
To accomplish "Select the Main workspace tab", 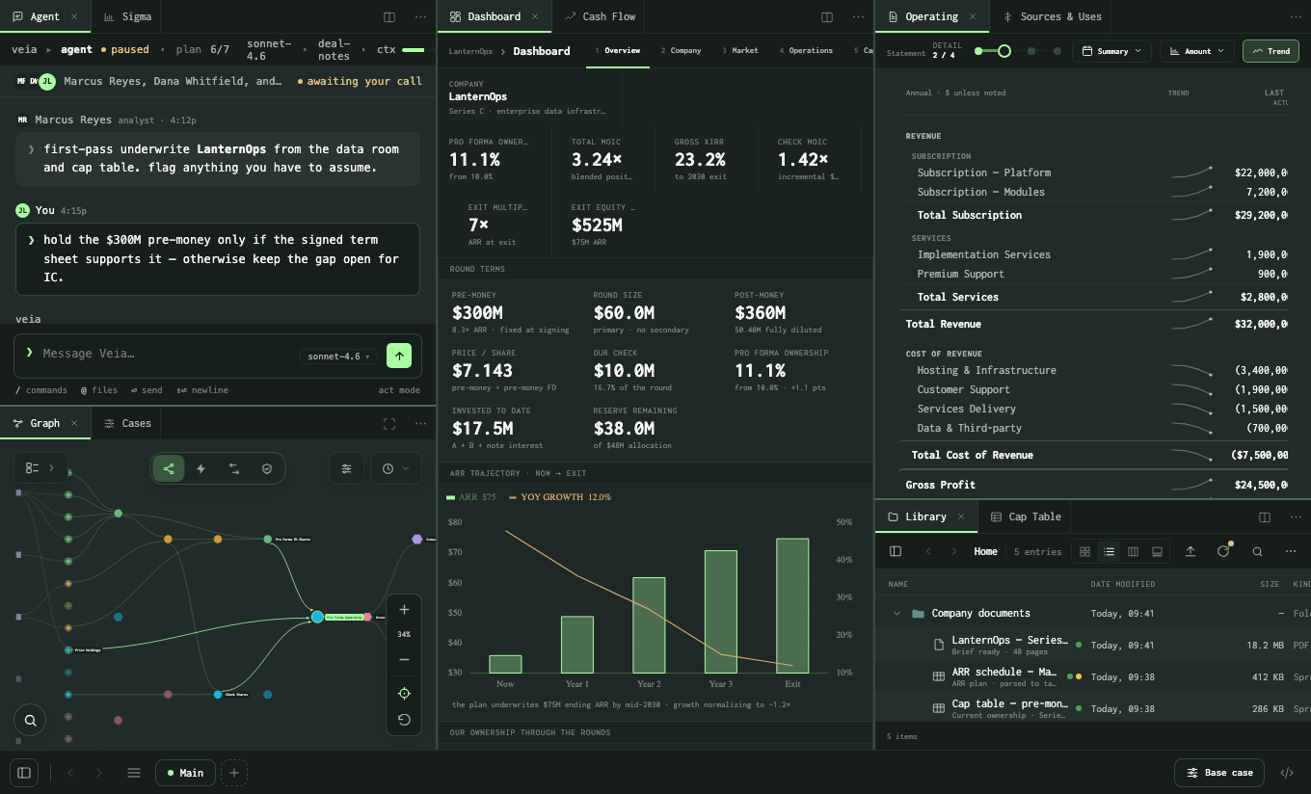I will click(185, 772).
